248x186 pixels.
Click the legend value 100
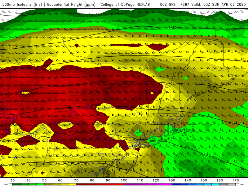click(124, 180)
